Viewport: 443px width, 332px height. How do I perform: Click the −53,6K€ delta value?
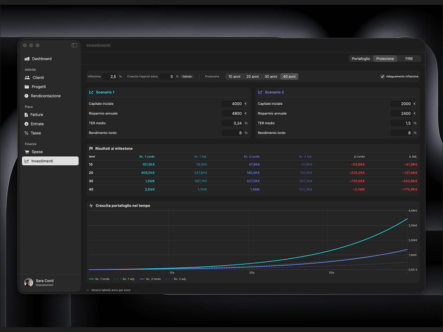[358, 165]
